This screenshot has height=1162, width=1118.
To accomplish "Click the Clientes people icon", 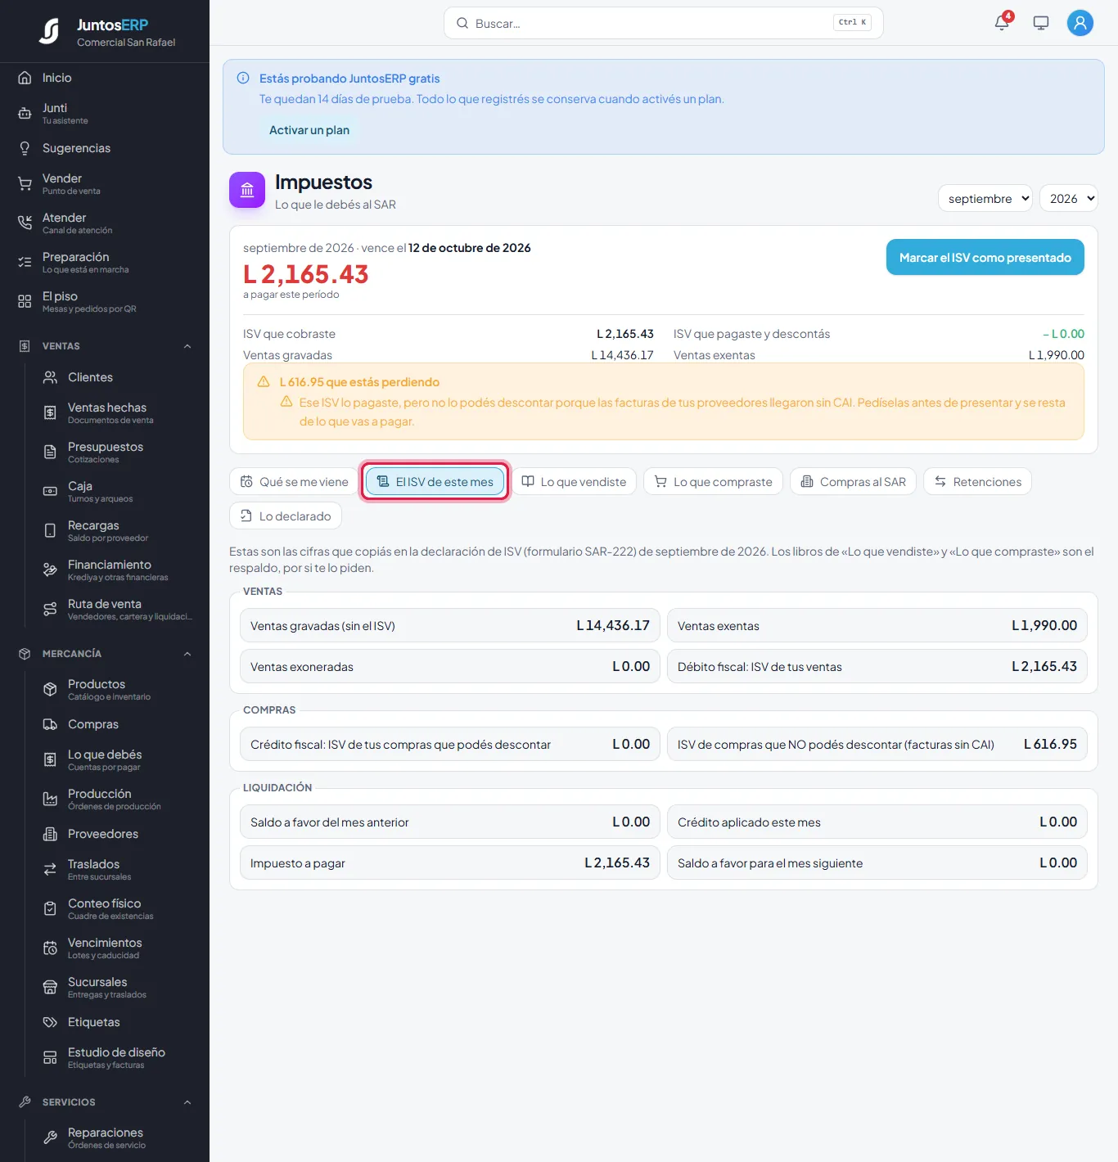I will (x=50, y=377).
